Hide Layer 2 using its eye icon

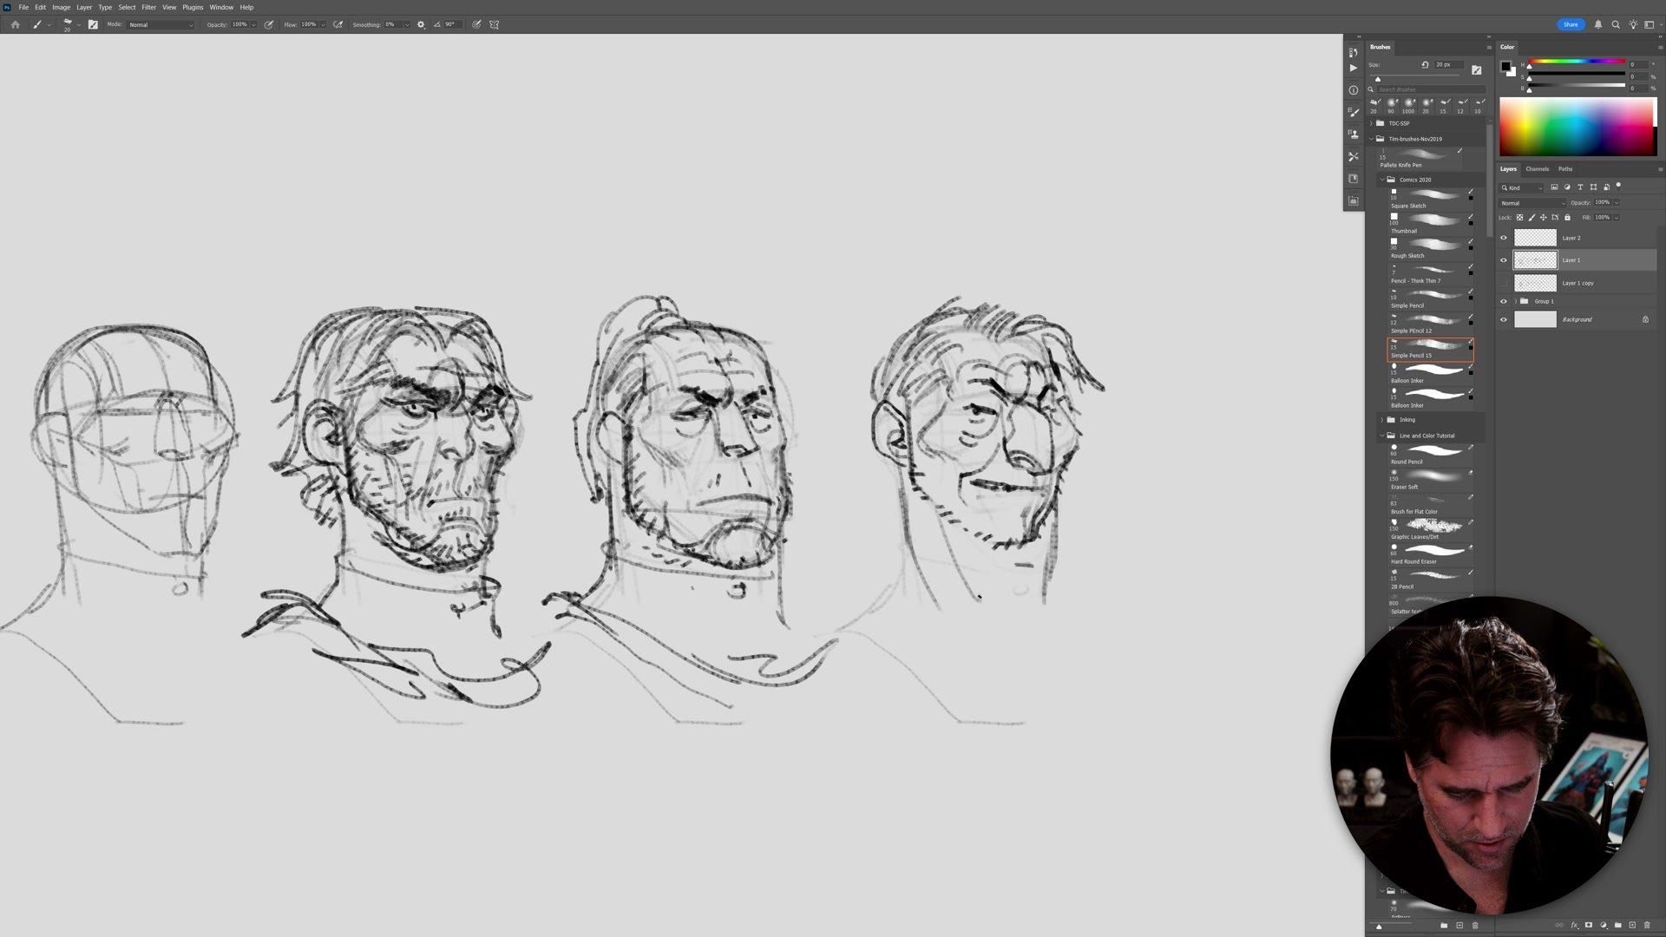click(1504, 238)
